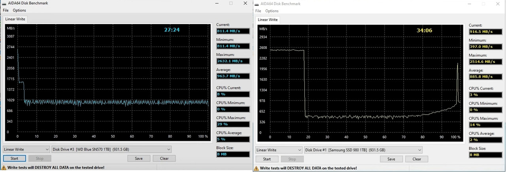
Task: Minimize the right AIDA64 window
Action: [469, 4]
